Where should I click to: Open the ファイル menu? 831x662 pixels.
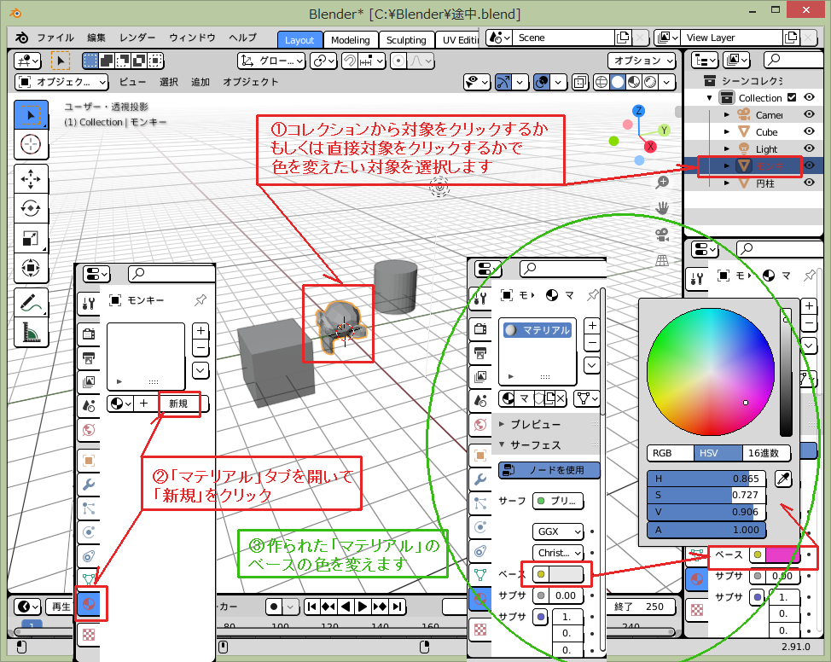[x=55, y=38]
